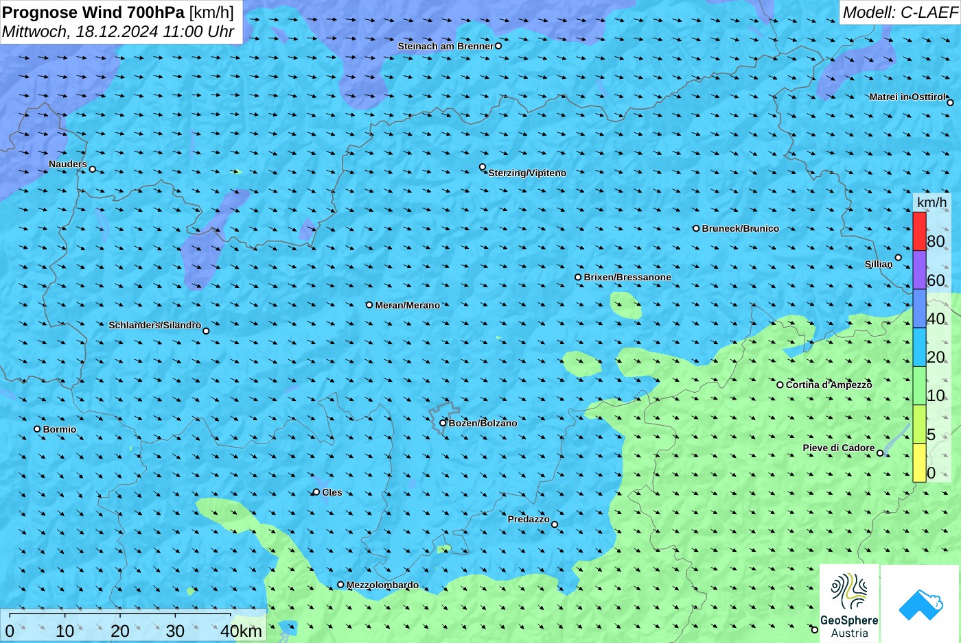Click the Matrei in Osttirol station marker
961x643 pixels.
pyautogui.click(x=950, y=103)
